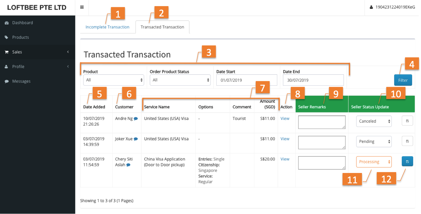Click View link for Andre Ng's order
421x214 pixels.
[285, 119]
